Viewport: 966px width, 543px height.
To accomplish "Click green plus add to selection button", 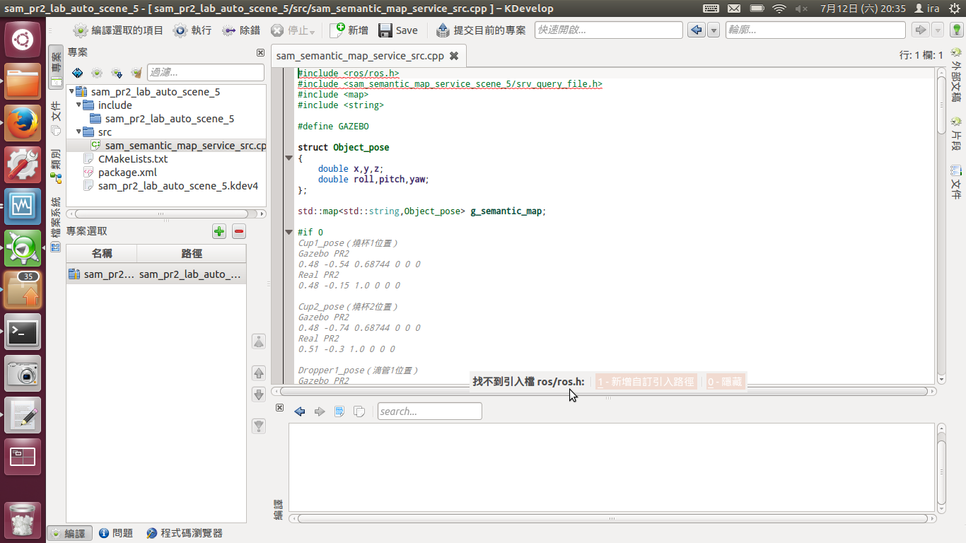I will pyautogui.click(x=219, y=231).
